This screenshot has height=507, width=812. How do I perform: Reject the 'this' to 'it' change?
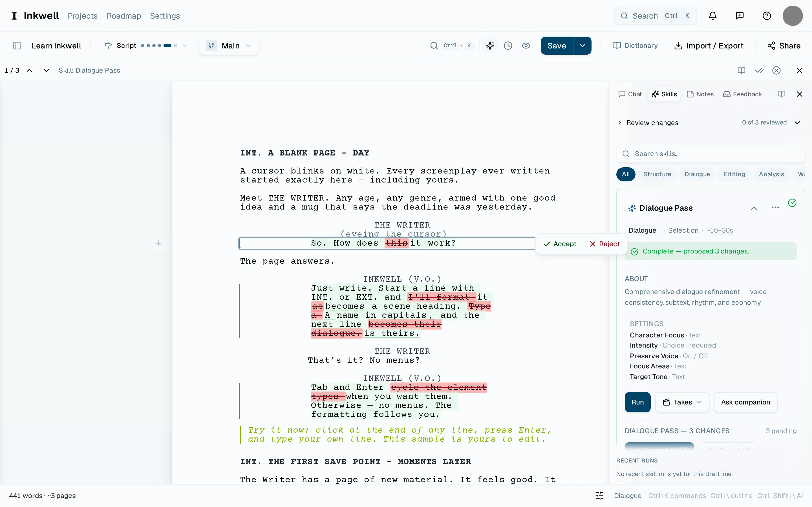point(605,244)
